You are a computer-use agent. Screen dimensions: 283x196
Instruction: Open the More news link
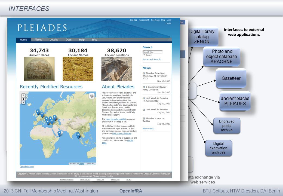point(149,128)
